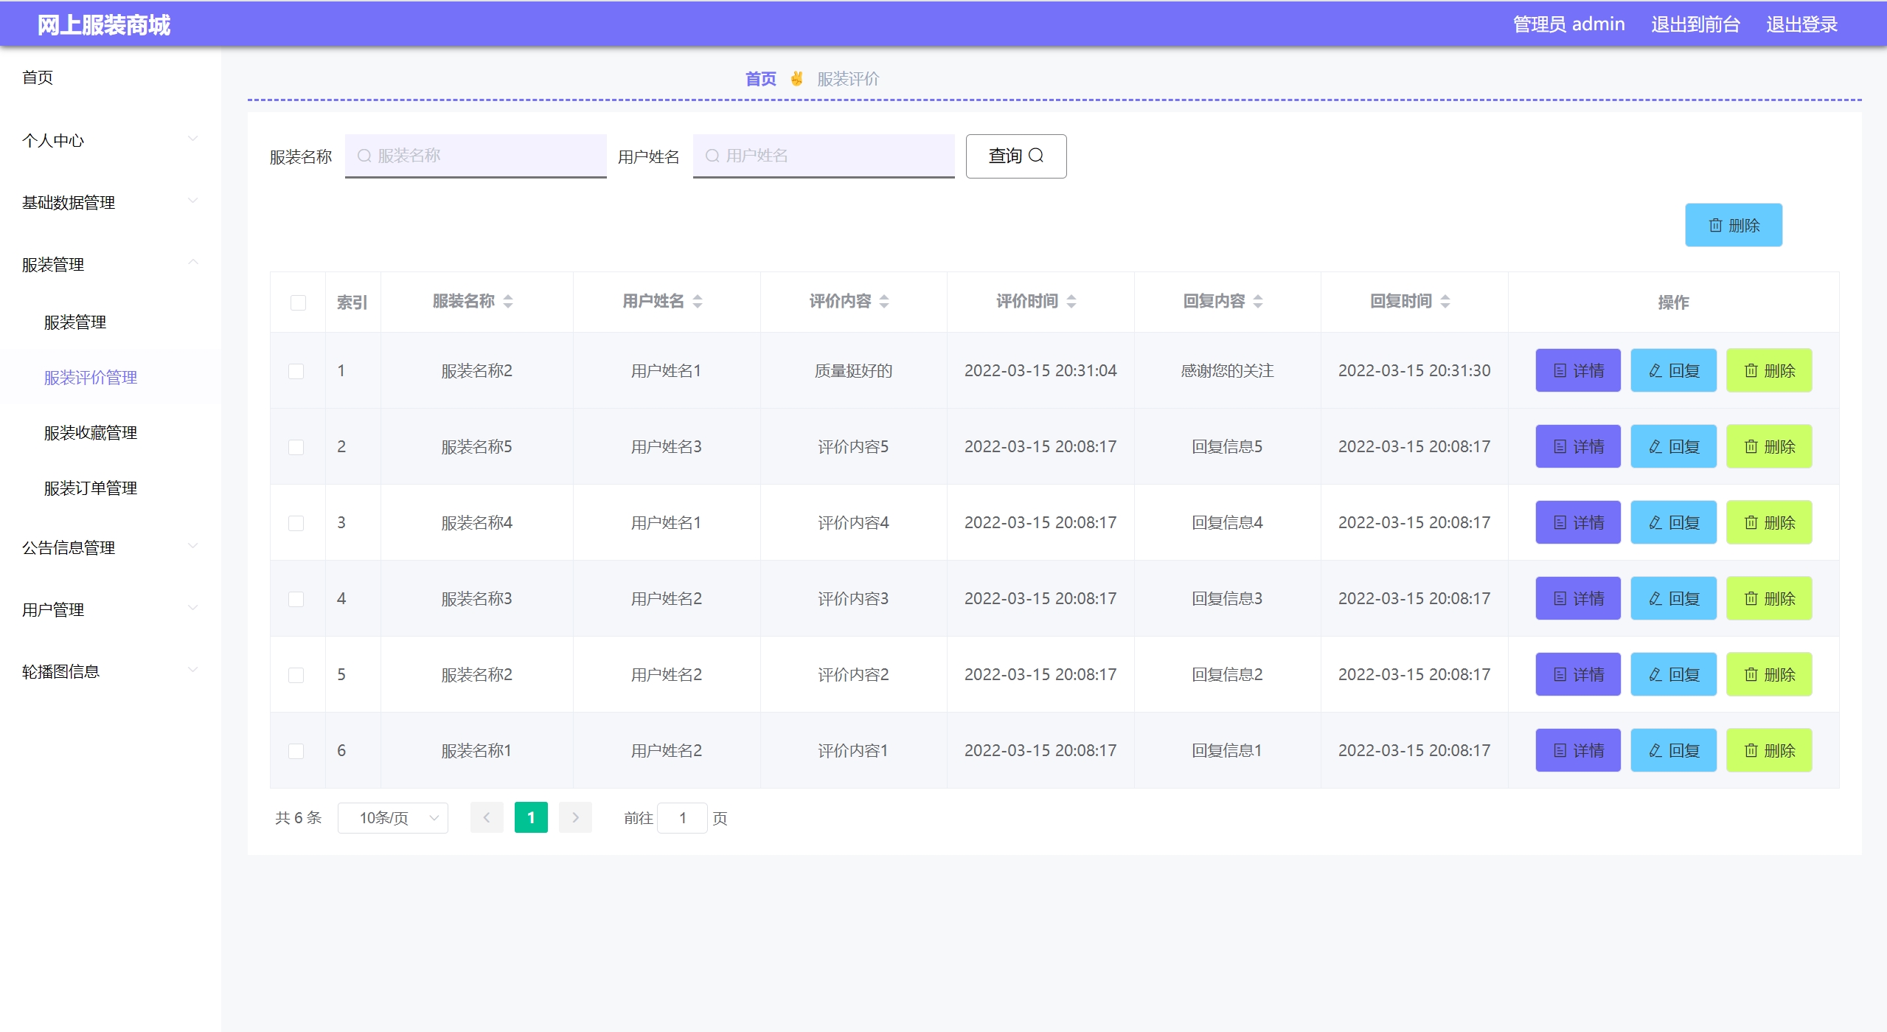The image size is (1887, 1032).
Task: Open 服装订单管理 in the sidebar
Action: (x=91, y=488)
